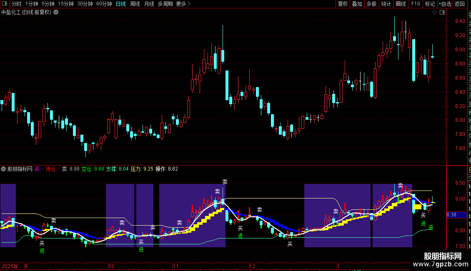Click the 9.50 label on indicator axis
Image resolution: width=471 pixels, height=271 pixels.
(x=460, y=183)
